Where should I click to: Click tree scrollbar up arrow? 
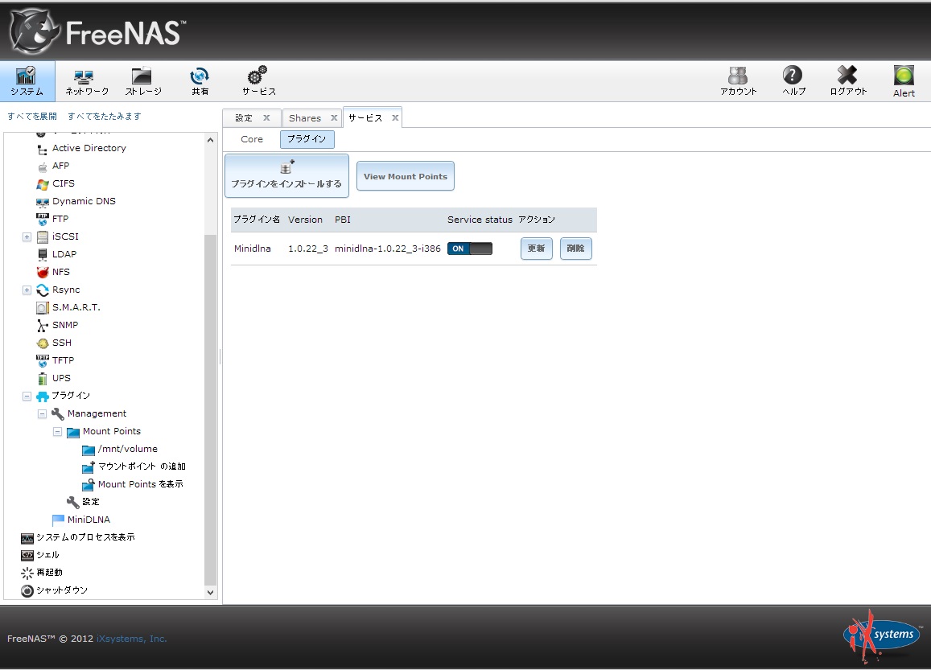(x=210, y=140)
